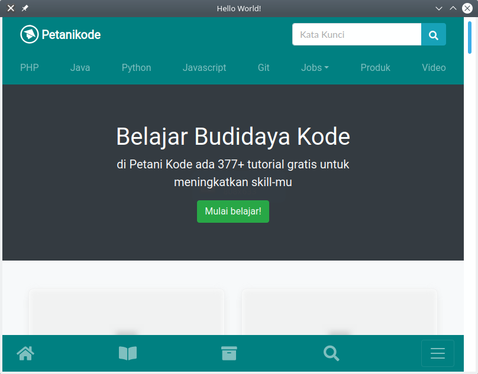Select the home icon in bottom navigation
The height and width of the screenshot is (374, 478).
tap(25, 353)
